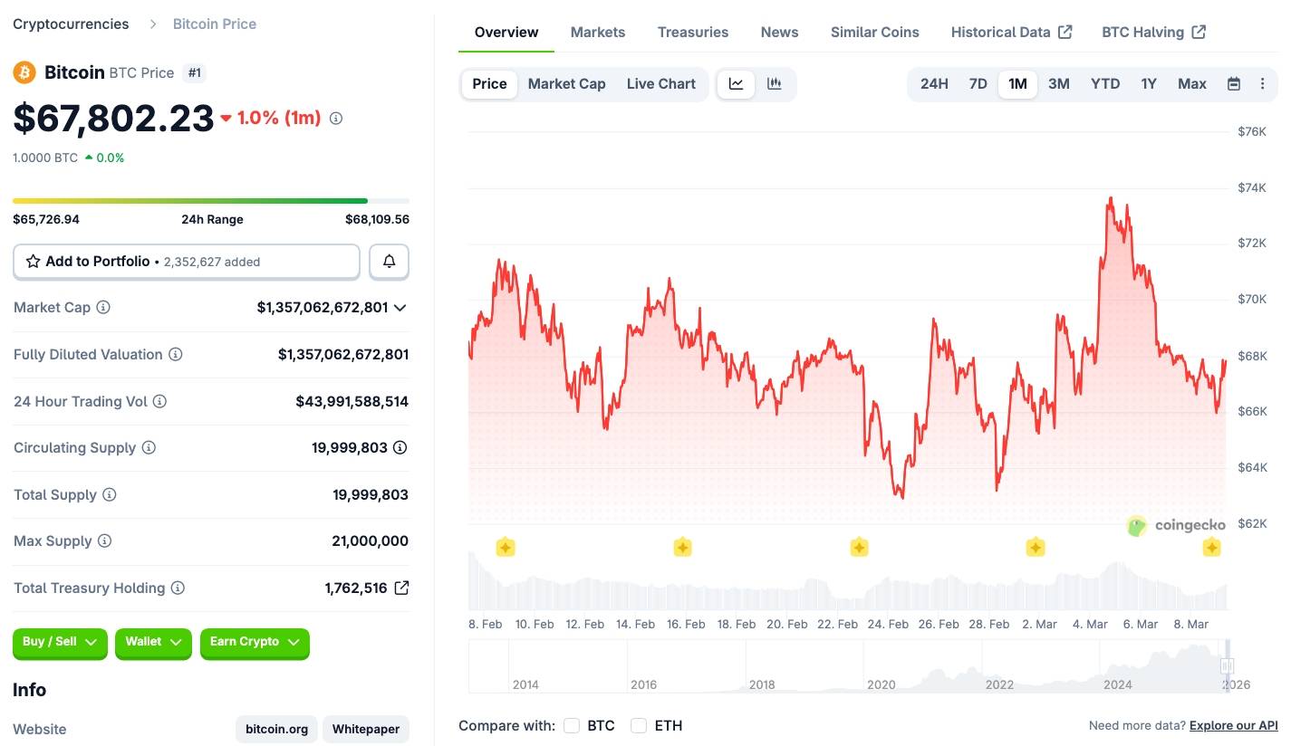The width and height of the screenshot is (1291, 746).
Task: Enable the BTC compare checkbox
Action: (x=572, y=725)
